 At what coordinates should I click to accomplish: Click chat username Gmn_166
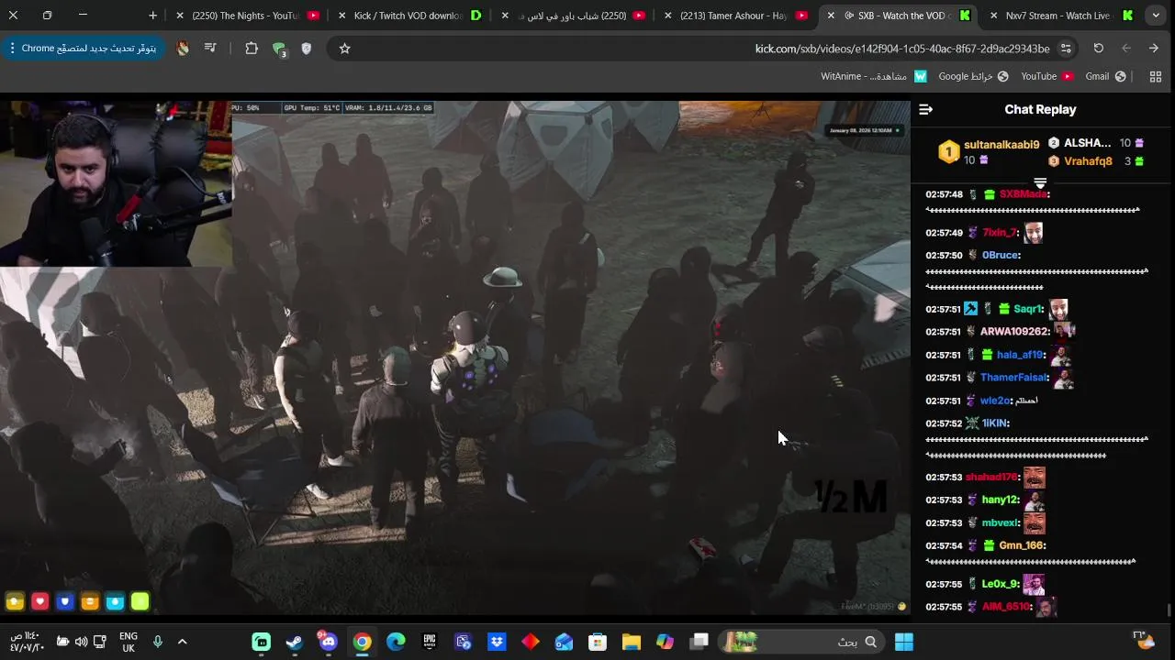1022,545
